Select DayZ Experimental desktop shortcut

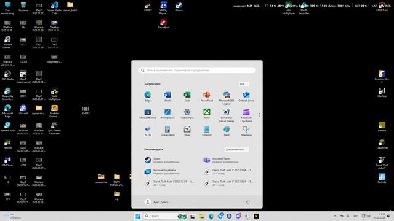(x=23, y=77)
